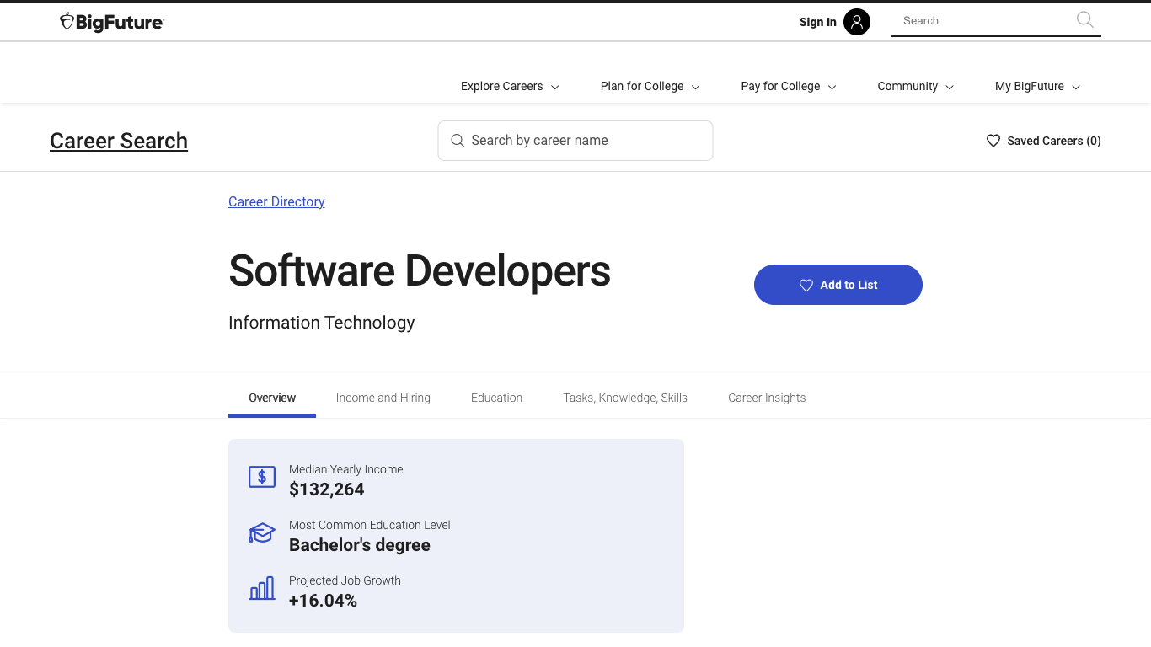1151x647 pixels.
Task: Focus the Search by career name field
Action: point(575,141)
